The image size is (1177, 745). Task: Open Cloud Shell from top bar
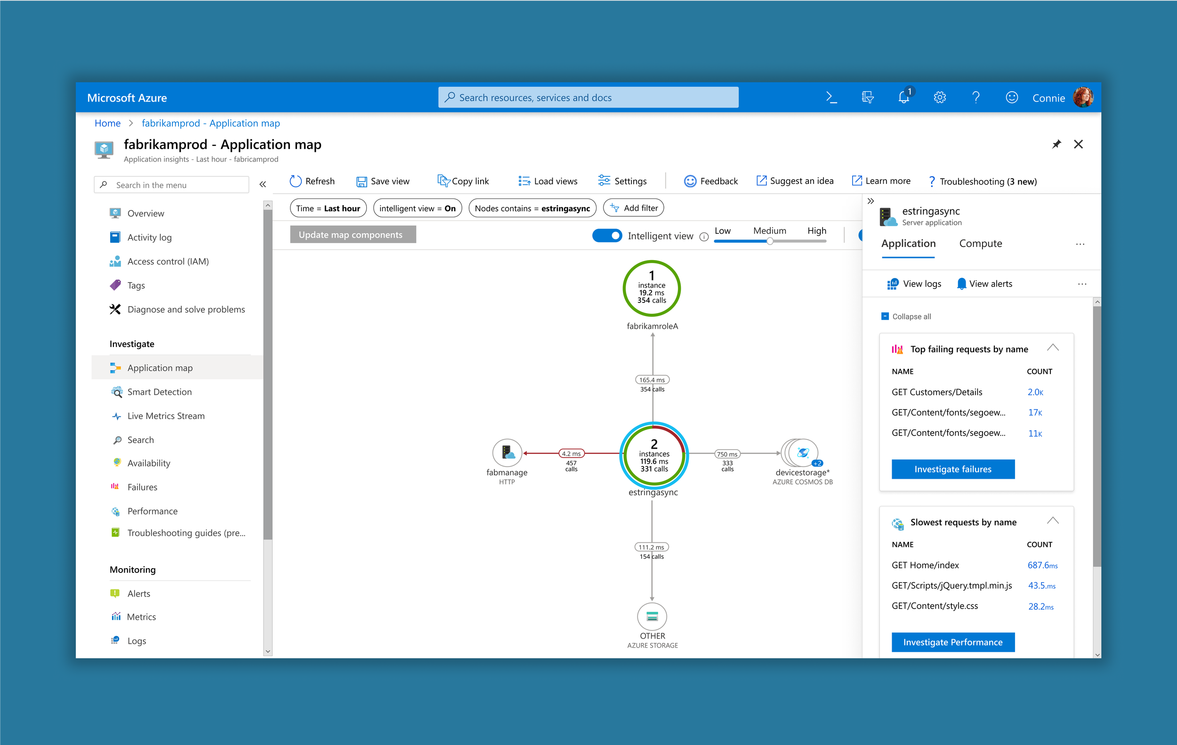pyautogui.click(x=831, y=98)
